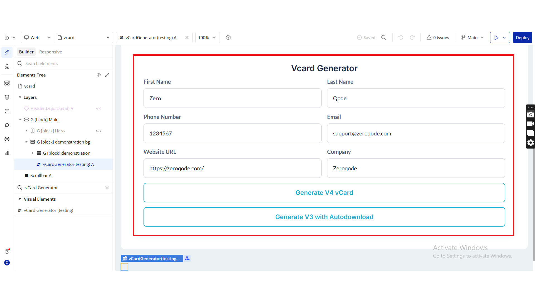Click Generate V4 vCard button
Screen dimensions: 535x301
tap(324, 193)
